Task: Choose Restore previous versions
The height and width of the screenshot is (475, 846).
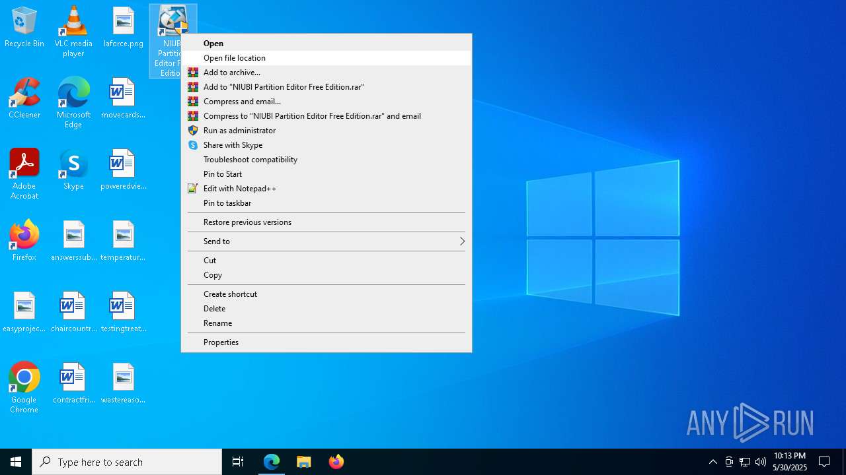Action: click(327, 222)
